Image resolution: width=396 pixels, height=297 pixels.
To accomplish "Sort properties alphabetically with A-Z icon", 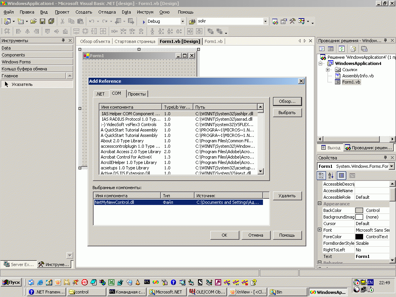I will point(331,175).
